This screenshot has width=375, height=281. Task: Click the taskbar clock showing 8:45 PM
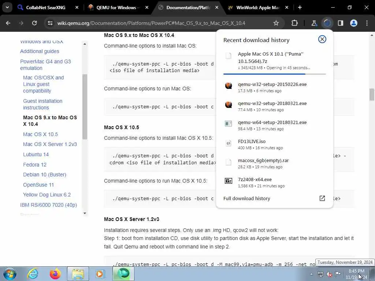coord(356,274)
